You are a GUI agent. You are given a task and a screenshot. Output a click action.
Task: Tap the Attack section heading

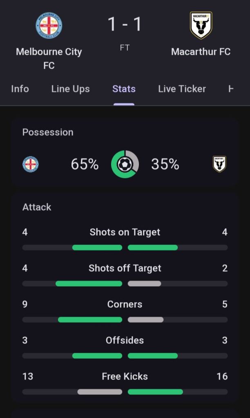(37, 207)
